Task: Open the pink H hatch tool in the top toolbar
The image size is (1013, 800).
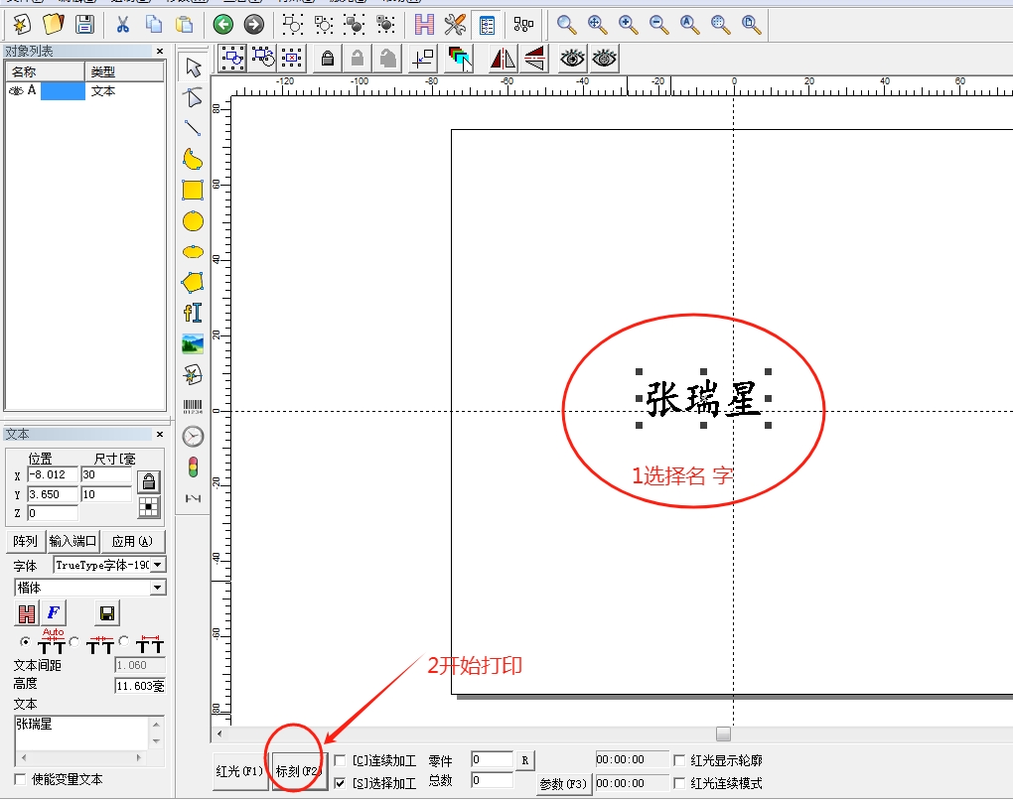Action: 424,25
